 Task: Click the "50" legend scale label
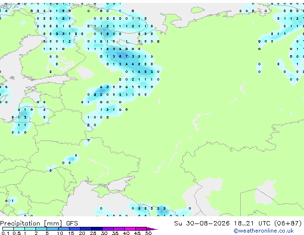point(148,233)
